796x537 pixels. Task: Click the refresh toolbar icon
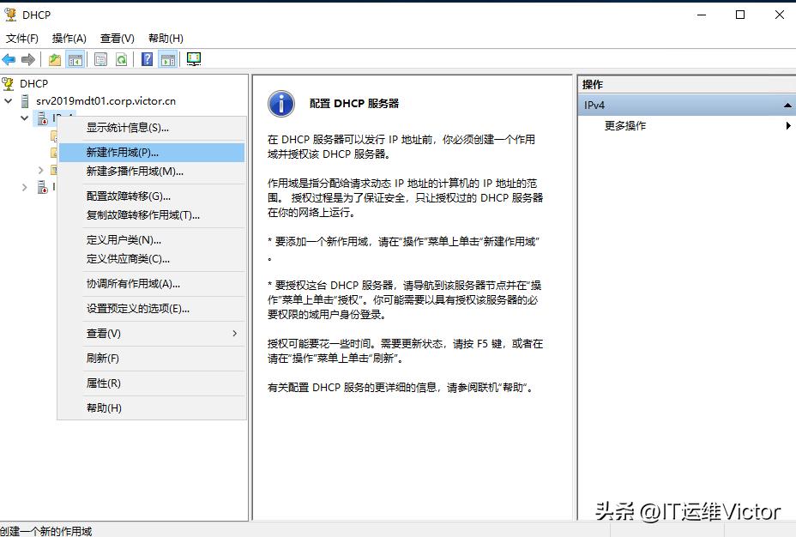[x=121, y=58]
